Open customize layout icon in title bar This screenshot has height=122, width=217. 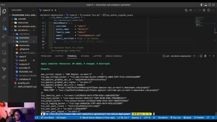click(x=214, y=5)
